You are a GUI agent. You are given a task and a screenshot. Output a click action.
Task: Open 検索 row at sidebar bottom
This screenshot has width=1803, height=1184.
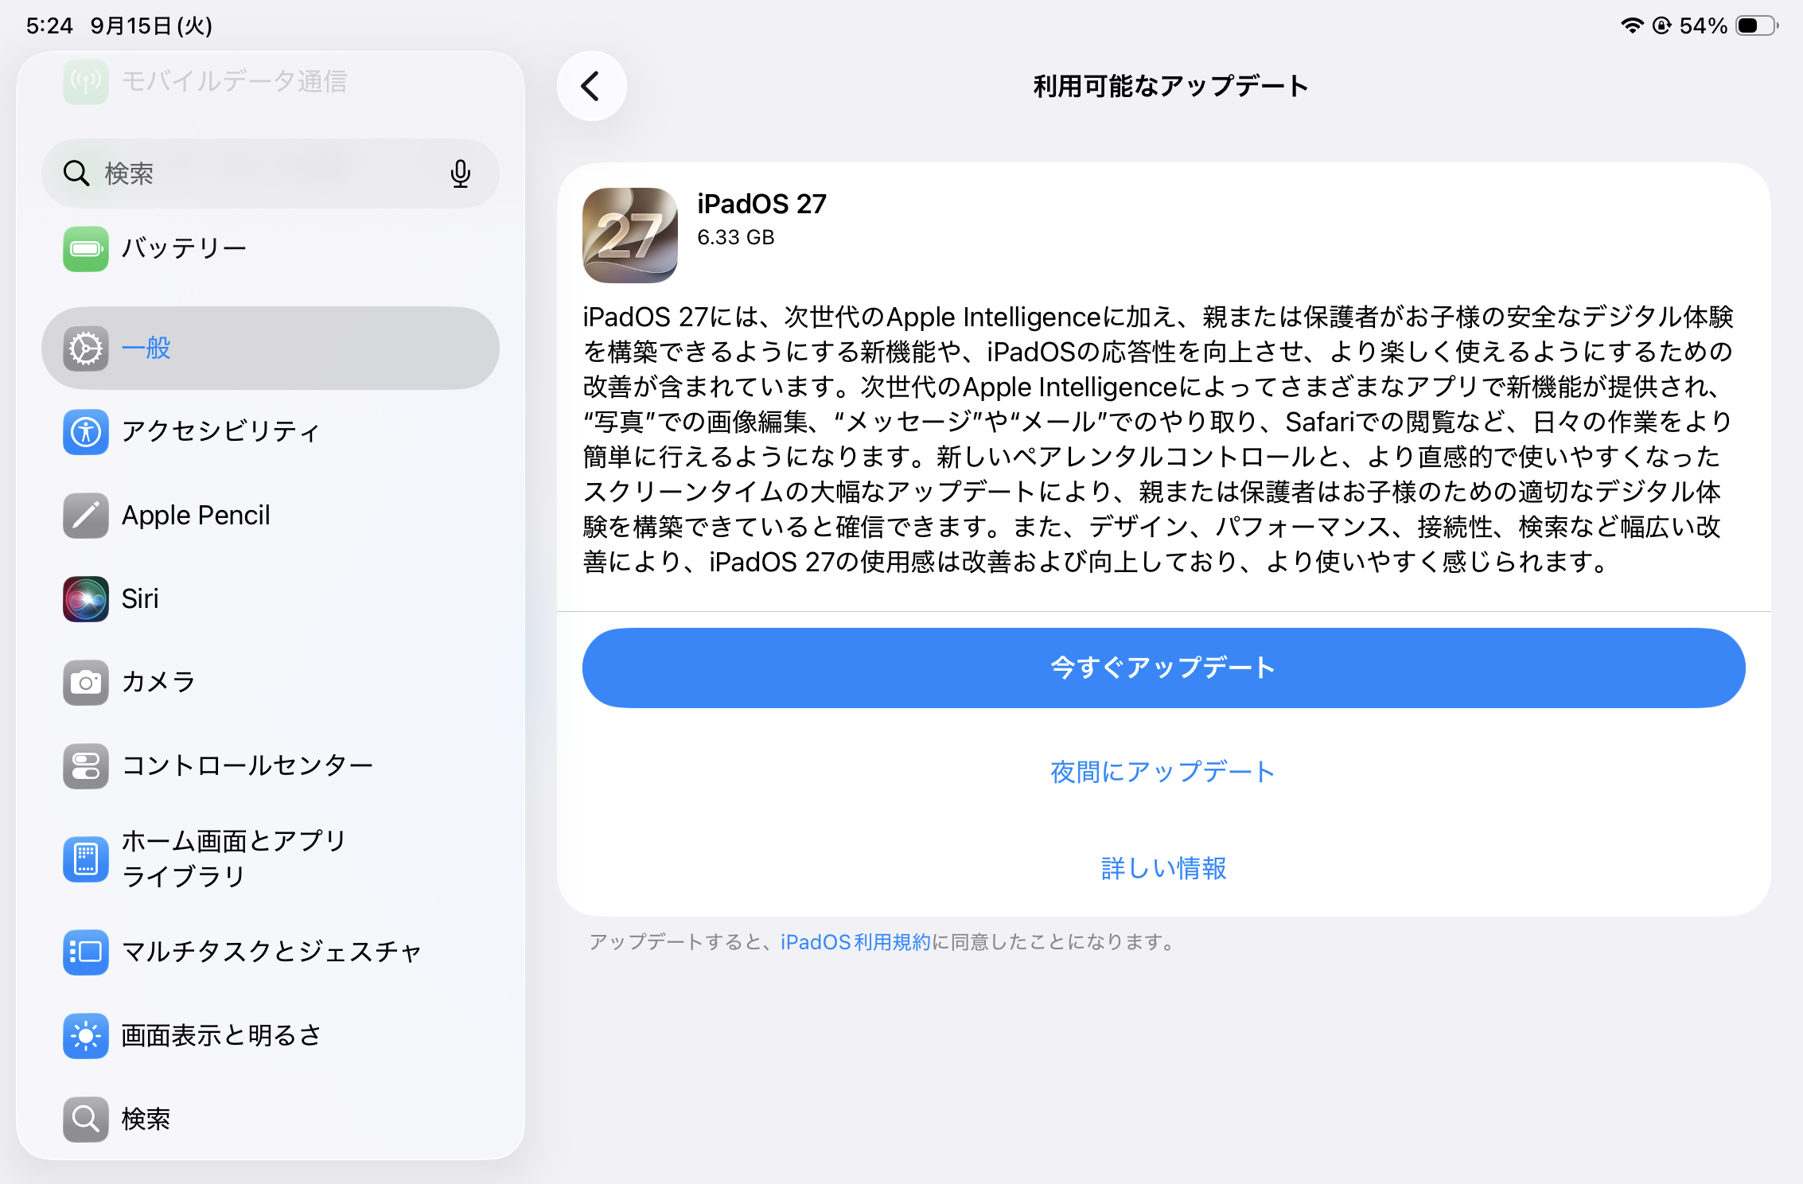[271, 1120]
